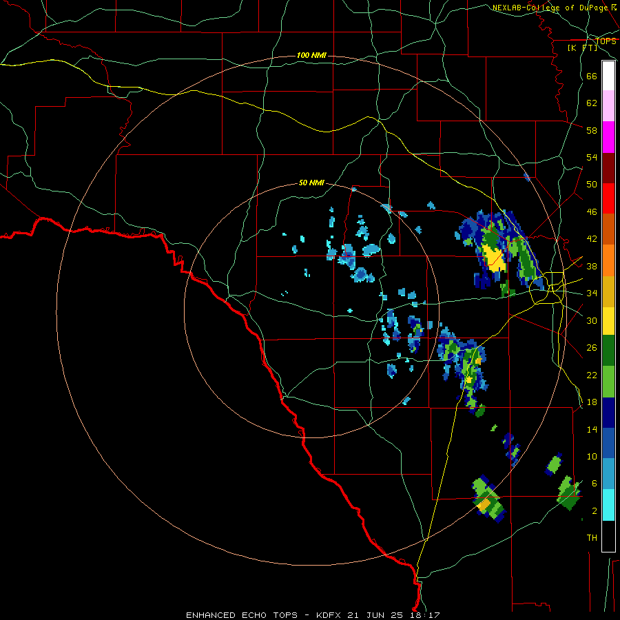Select the black TH legend segment

tap(608, 536)
